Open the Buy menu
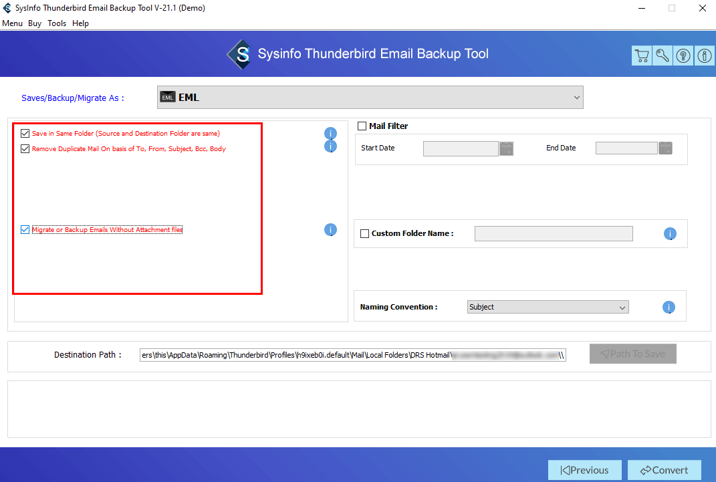 (x=35, y=23)
